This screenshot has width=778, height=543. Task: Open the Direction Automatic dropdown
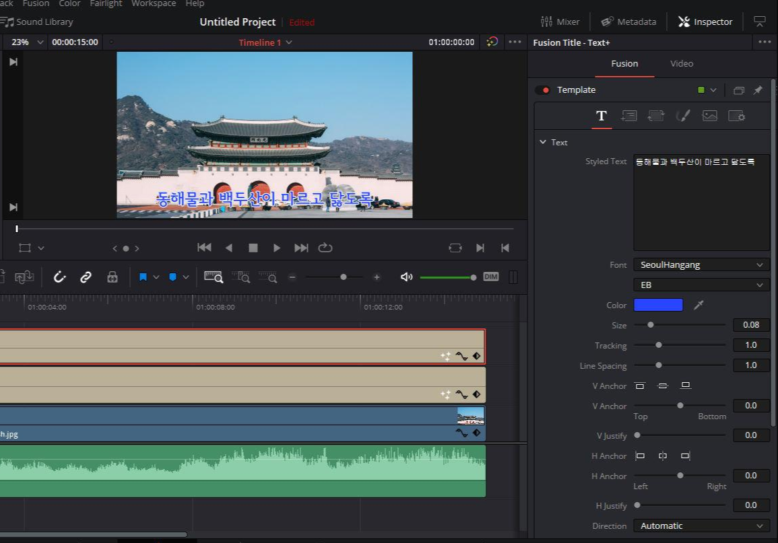point(701,526)
